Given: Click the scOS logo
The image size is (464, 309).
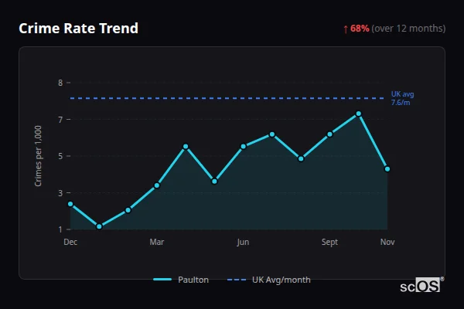Looking at the screenshot, I should coord(421,285).
